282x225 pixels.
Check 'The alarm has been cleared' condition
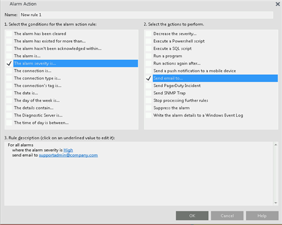(9, 34)
